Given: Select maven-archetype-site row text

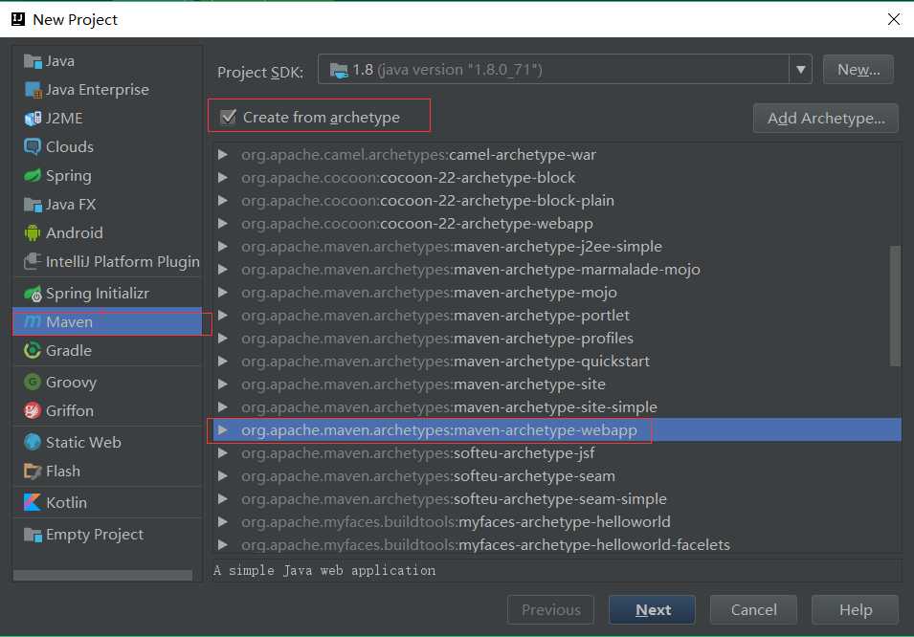Looking at the screenshot, I should [423, 384].
